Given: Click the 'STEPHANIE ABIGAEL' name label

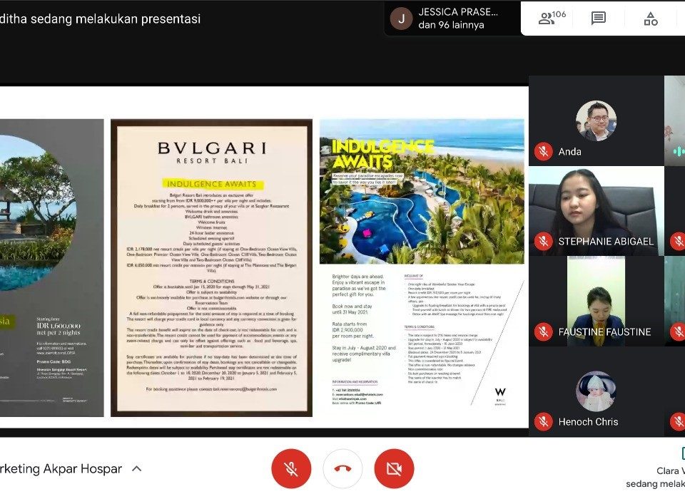Looking at the screenshot, I should [606, 242].
